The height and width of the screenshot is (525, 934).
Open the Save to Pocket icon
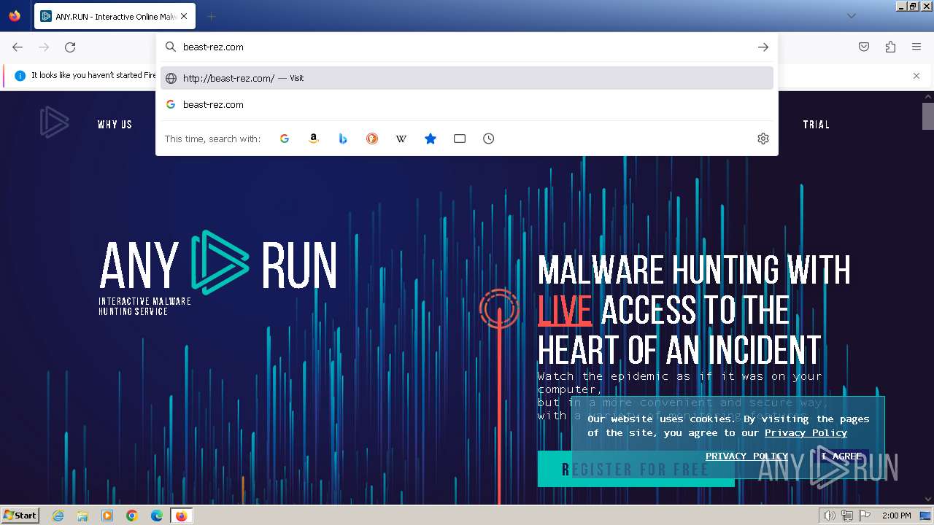(x=864, y=47)
